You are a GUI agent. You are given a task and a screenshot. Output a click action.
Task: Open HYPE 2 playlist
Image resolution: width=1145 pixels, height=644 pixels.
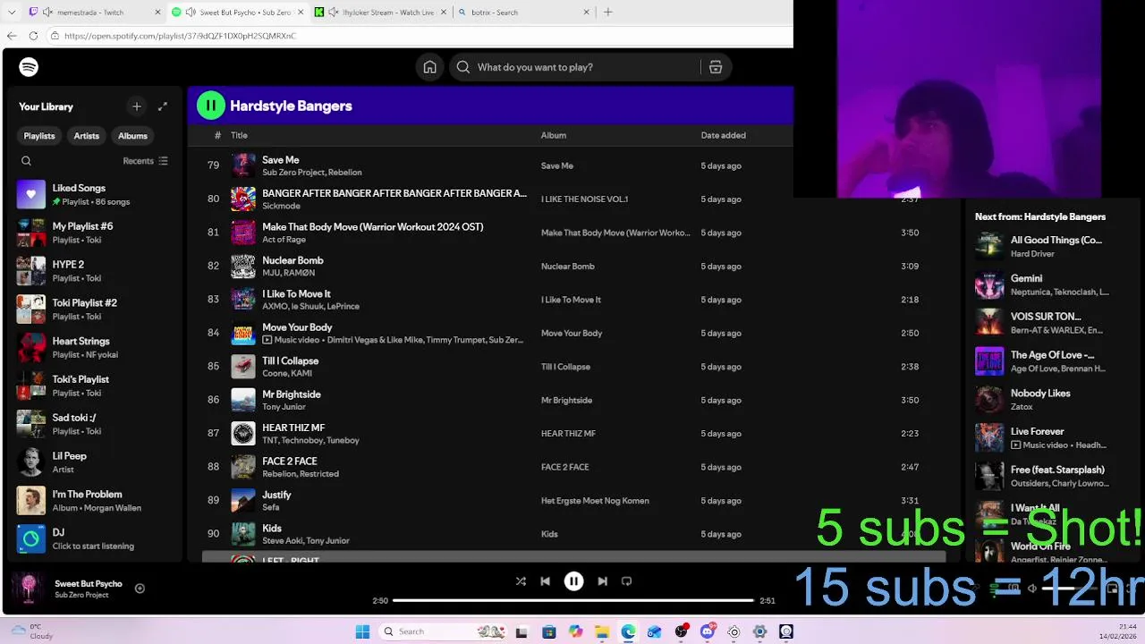(x=94, y=271)
